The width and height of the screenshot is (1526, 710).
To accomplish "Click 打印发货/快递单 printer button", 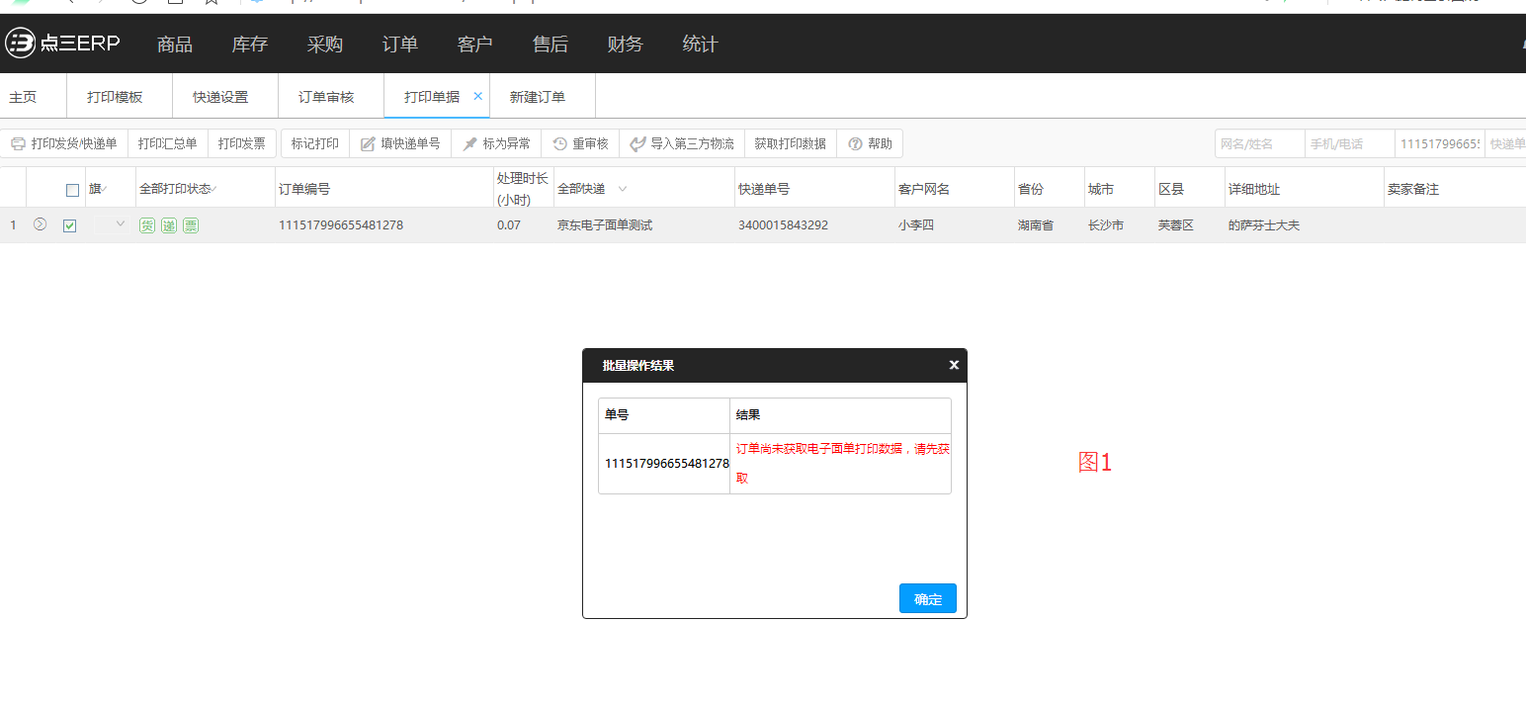I will (x=64, y=143).
